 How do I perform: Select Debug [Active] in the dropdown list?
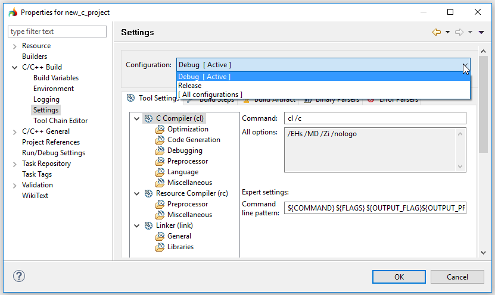tap(204, 77)
